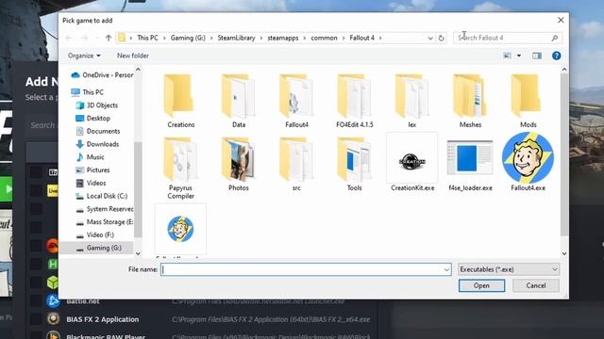Navigate to Gaming (G:) breadcrumb
The image size is (604, 339).
(x=188, y=38)
